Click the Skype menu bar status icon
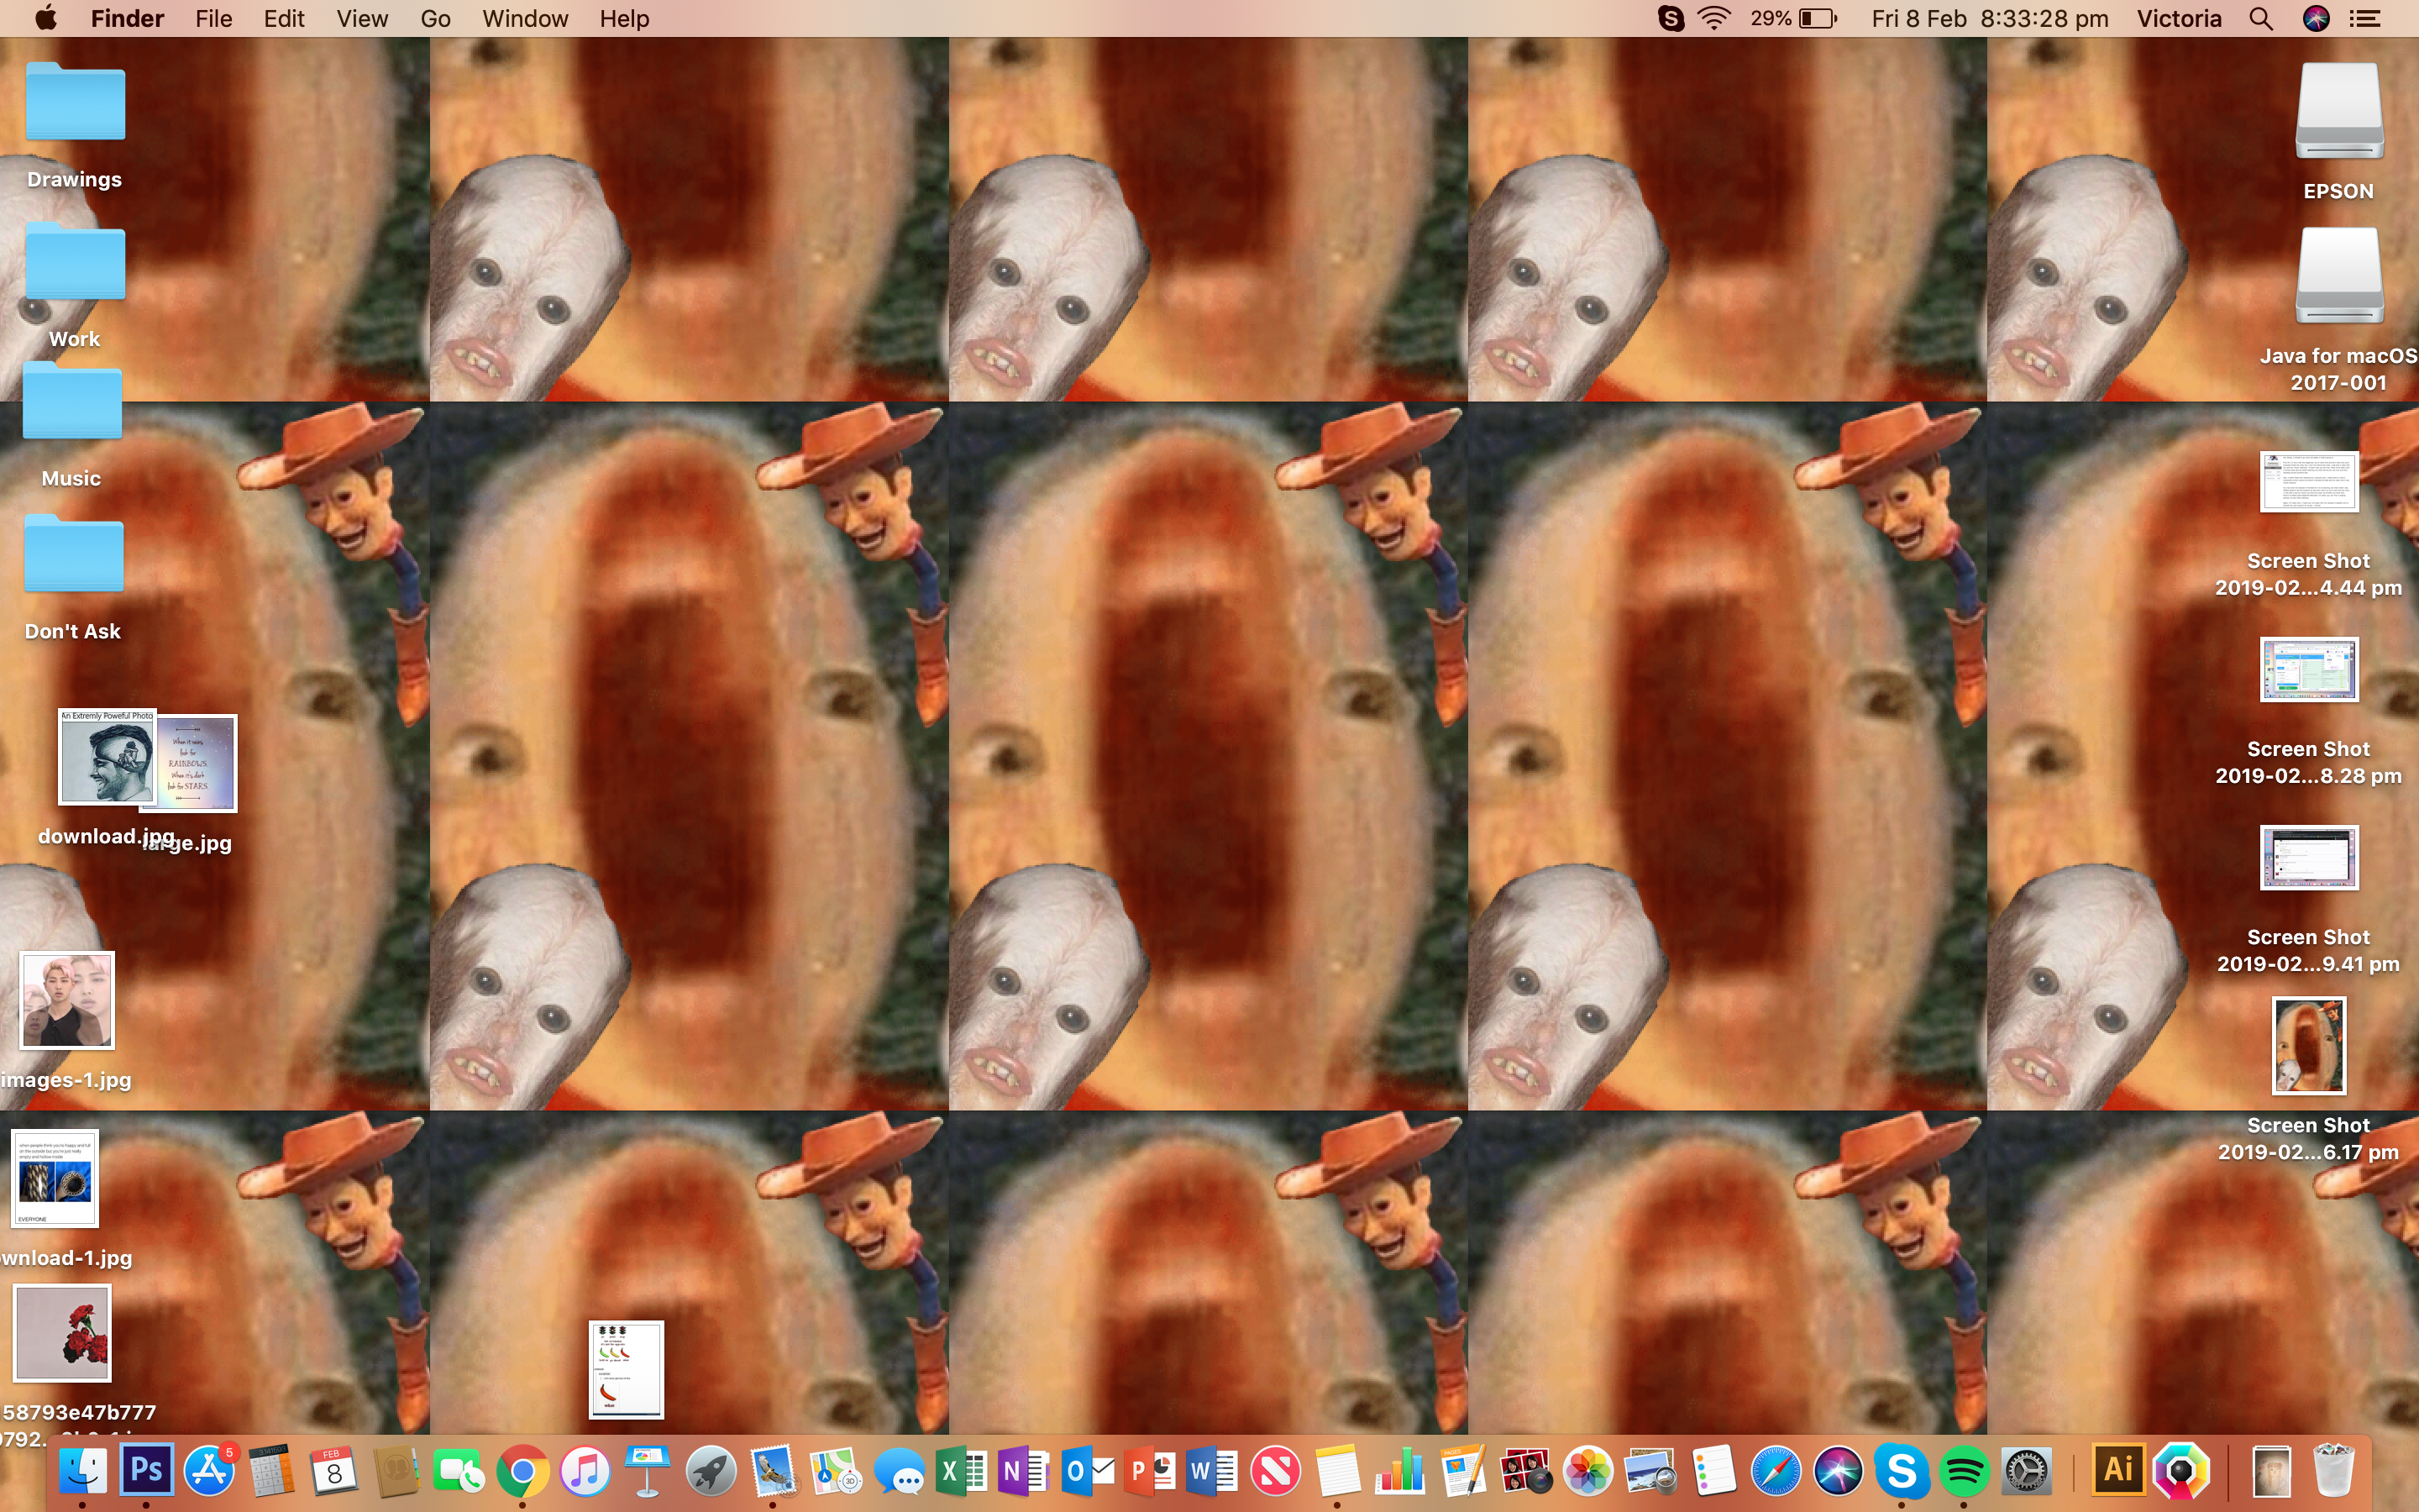 coord(1671,18)
